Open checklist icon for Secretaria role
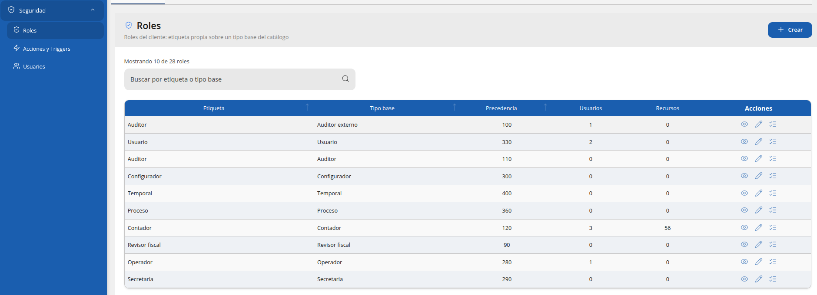This screenshot has height=295, width=817. coord(773,279)
